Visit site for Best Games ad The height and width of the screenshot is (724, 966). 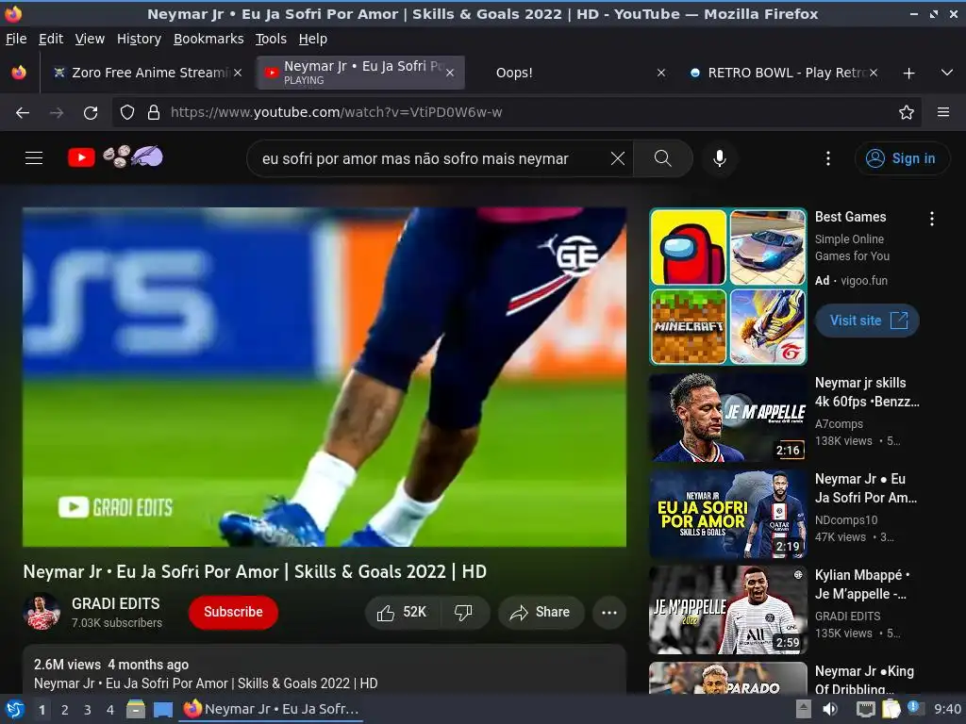(867, 321)
